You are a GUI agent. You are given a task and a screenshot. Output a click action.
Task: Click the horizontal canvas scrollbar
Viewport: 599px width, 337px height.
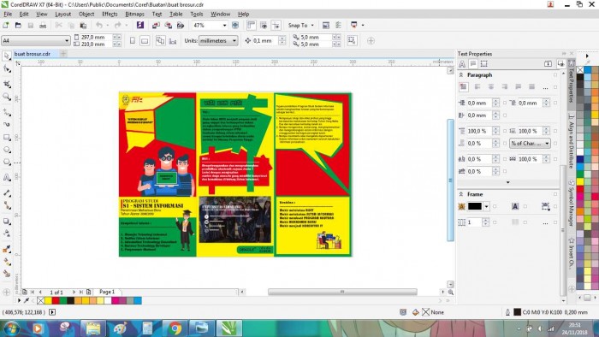pyautogui.click(x=342, y=292)
